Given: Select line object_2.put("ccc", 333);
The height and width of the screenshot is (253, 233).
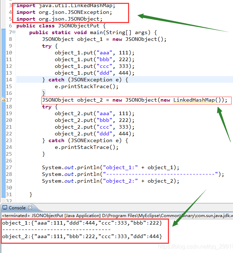Looking at the screenshot, I should (95, 127).
